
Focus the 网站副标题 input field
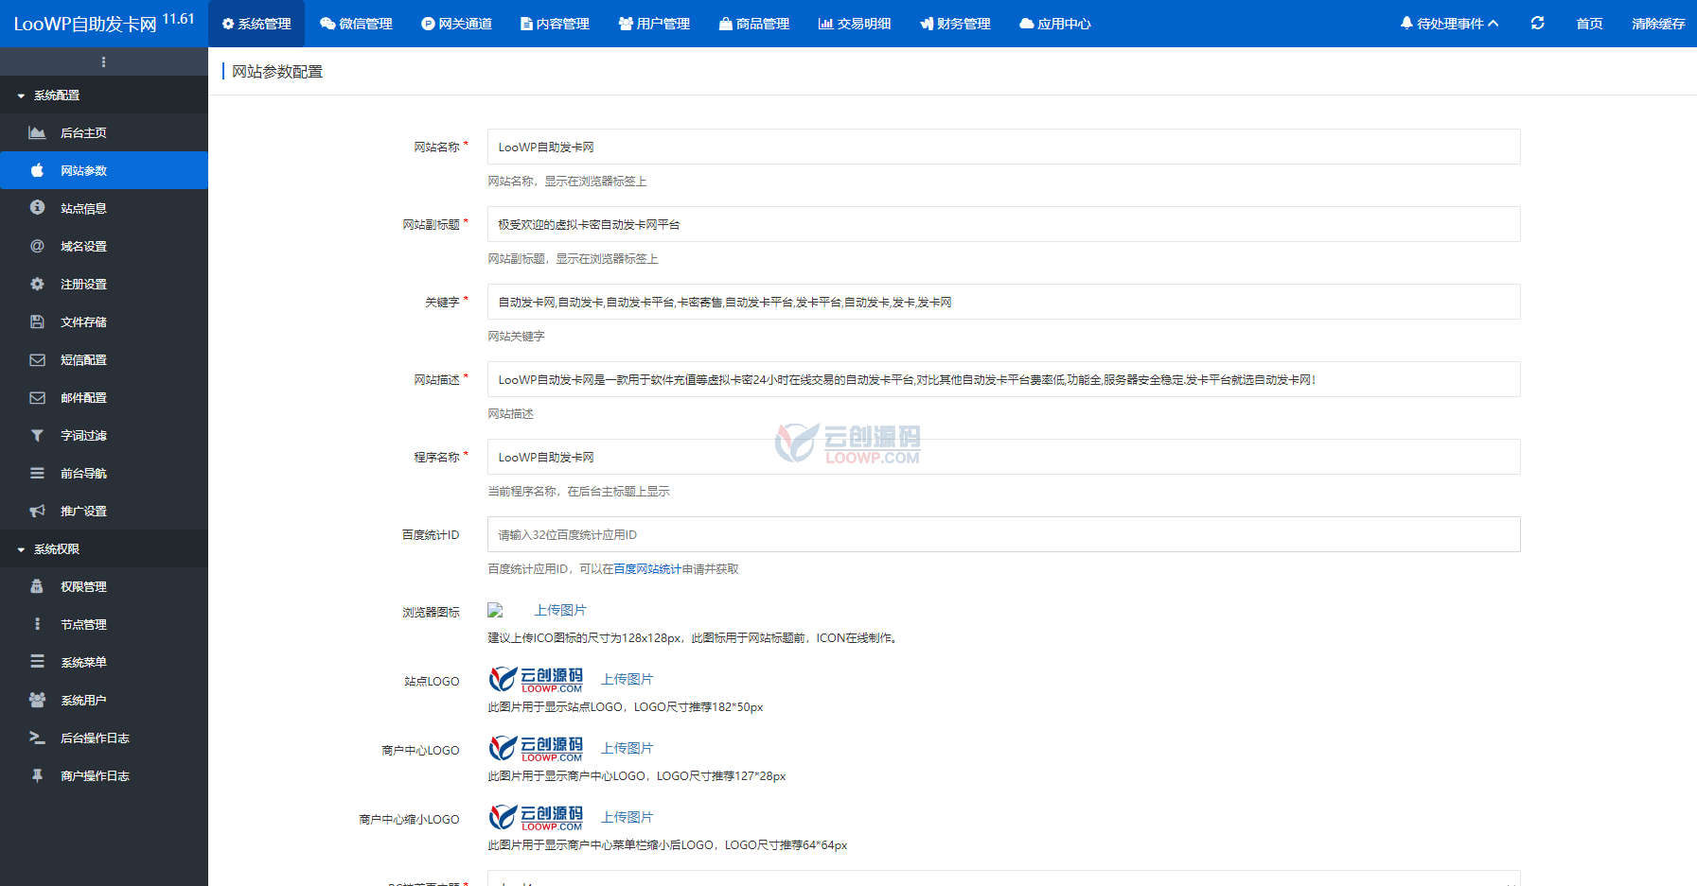[1003, 224]
